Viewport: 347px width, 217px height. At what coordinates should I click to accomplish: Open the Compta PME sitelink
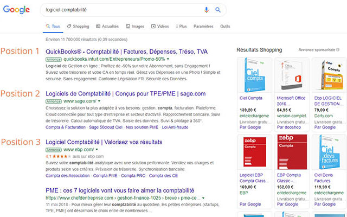105,176
